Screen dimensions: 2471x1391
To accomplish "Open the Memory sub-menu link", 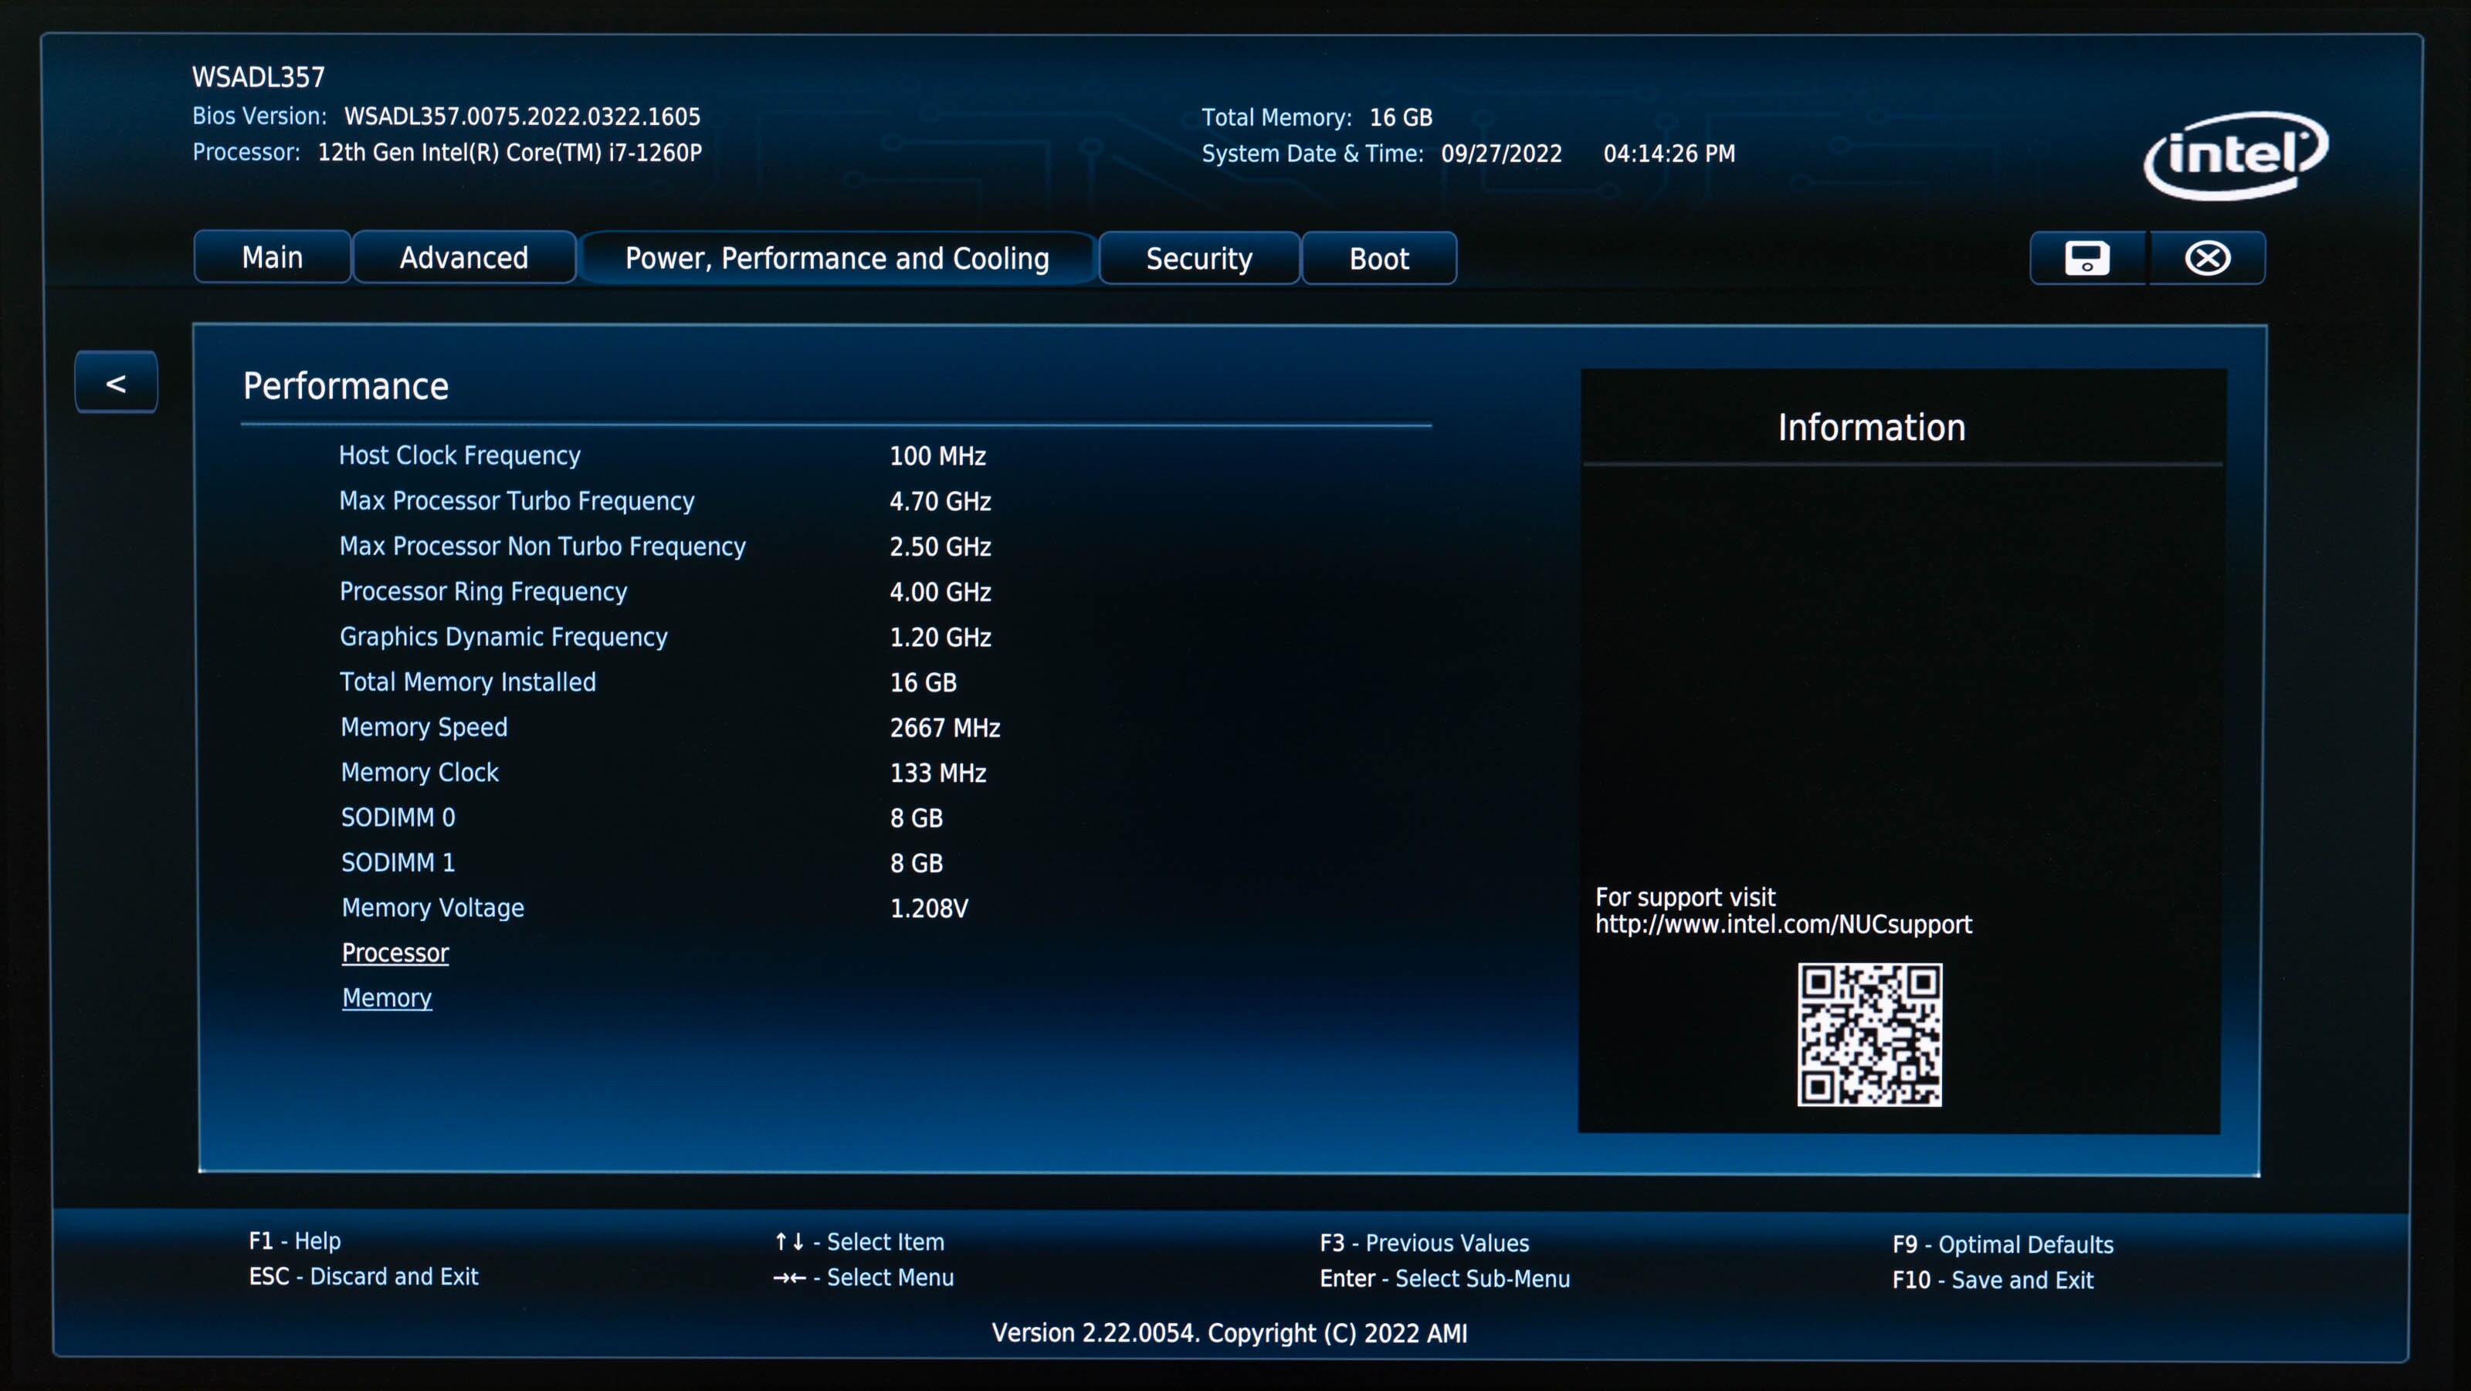I will point(387,998).
